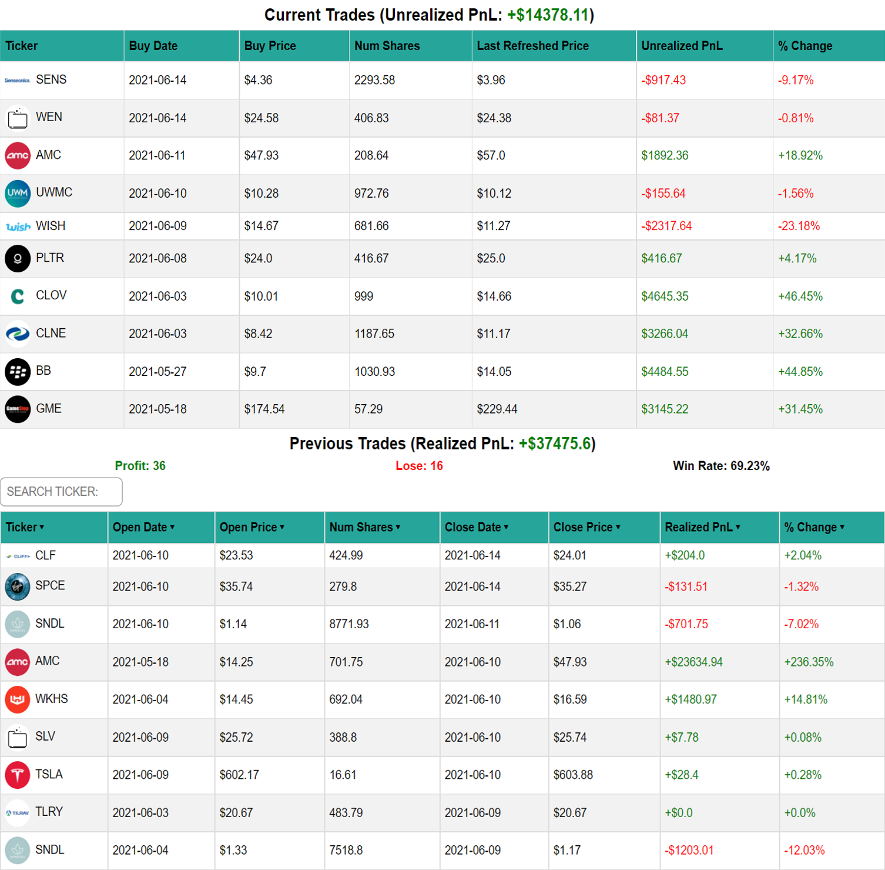Click the Palantir logo beside PLTR
This screenshot has height=870, width=885.
tap(18, 258)
